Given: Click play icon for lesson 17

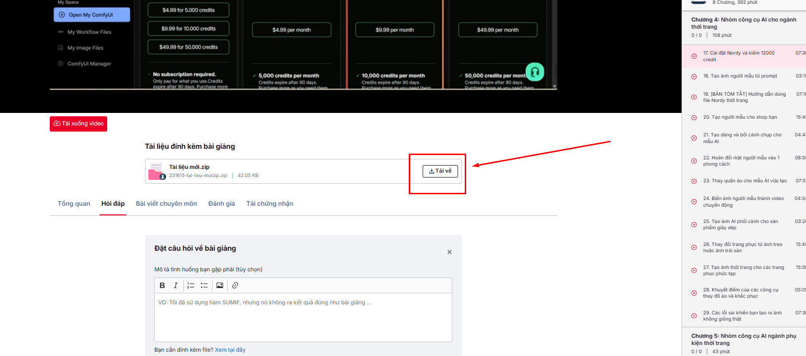Looking at the screenshot, I should click(x=694, y=56).
